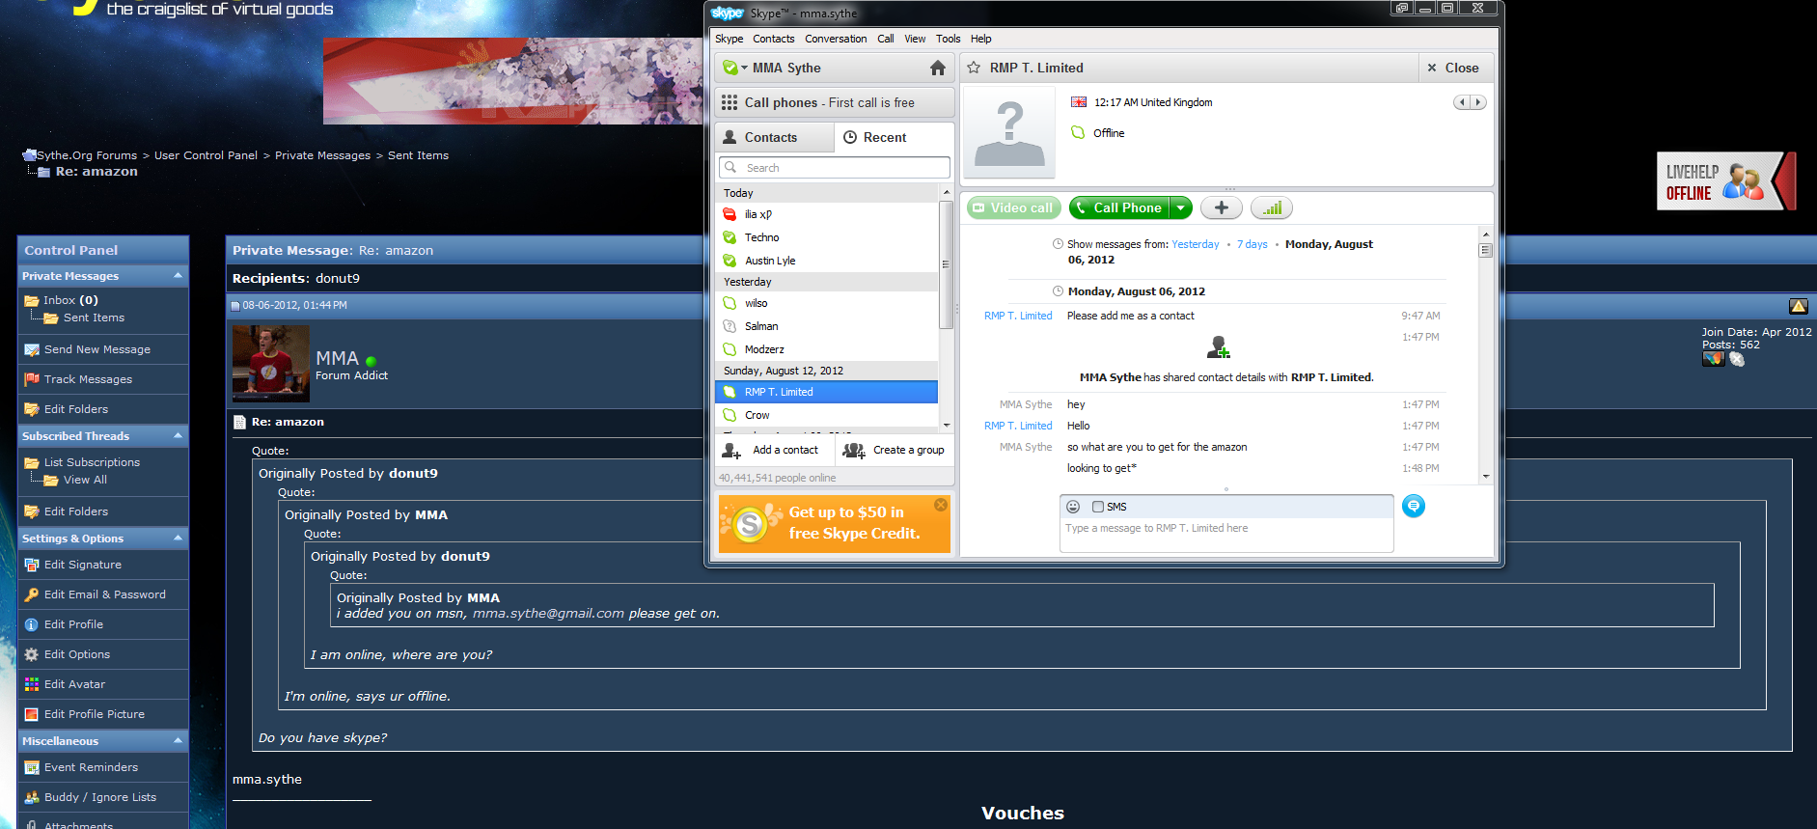Show messages from 7 days link
The width and height of the screenshot is (1817, 829).
[1253, 244]
